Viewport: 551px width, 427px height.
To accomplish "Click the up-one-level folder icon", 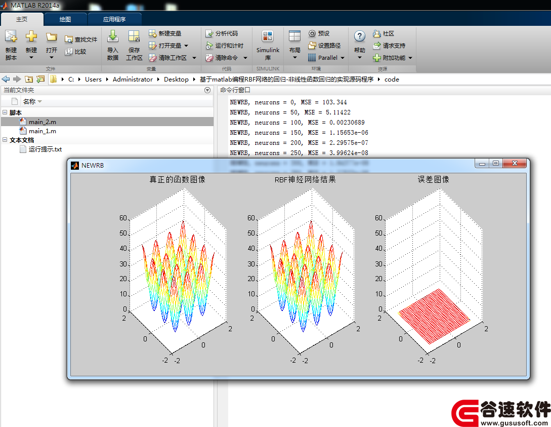I will click(x=29, y=79).
